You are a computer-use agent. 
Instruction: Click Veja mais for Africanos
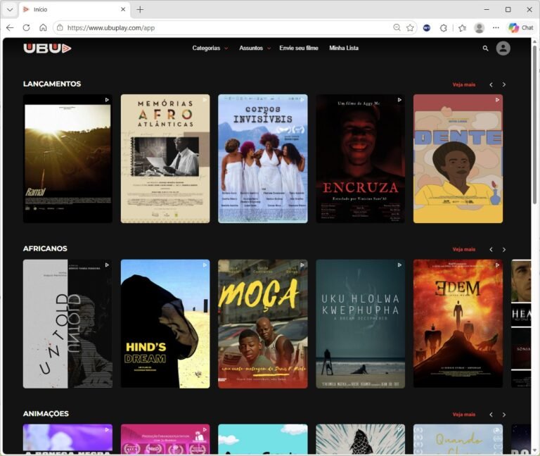tap(464, 250)
